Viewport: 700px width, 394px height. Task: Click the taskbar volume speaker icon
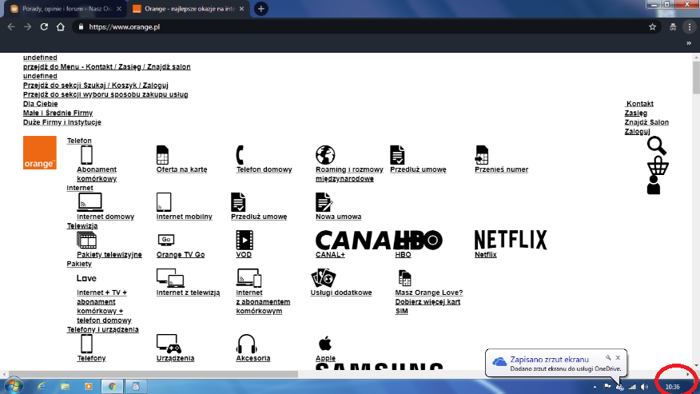pos(643,386)
